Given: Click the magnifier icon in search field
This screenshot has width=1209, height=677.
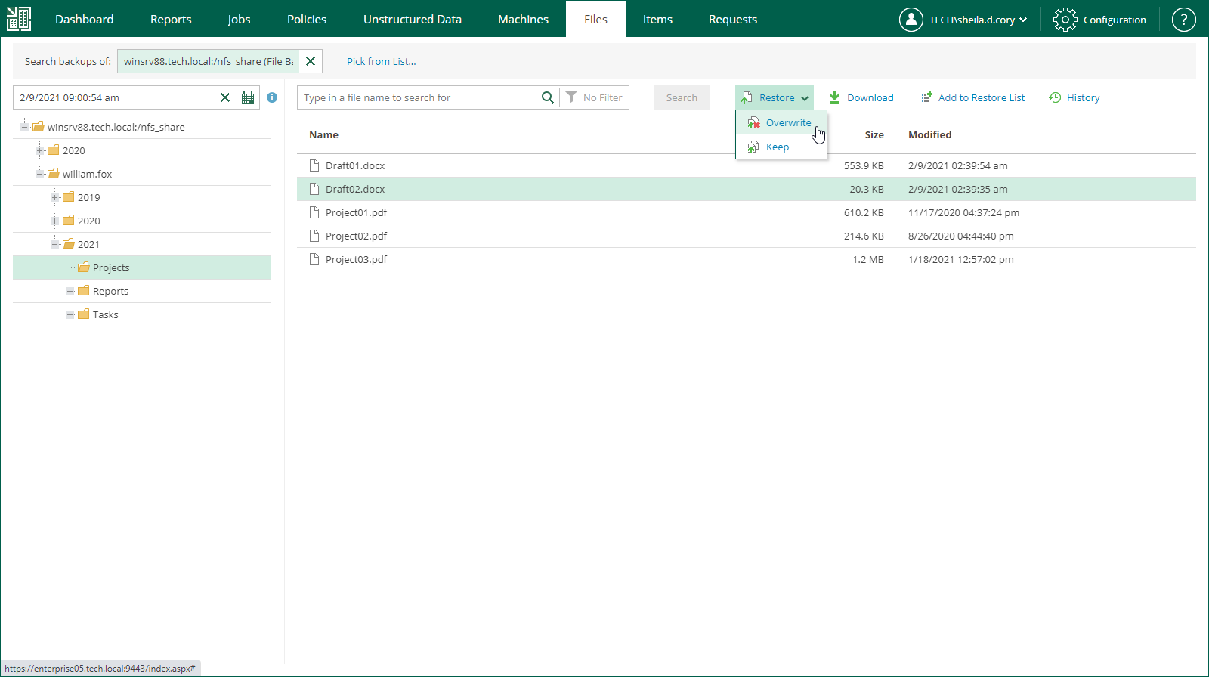Looking at the screenshot, I should [x=547, y=97].
